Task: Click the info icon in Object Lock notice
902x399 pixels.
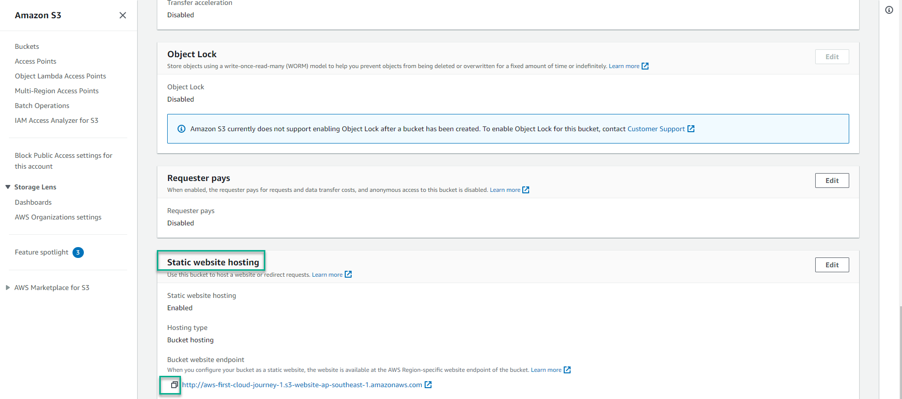Action: coord(181,129)
